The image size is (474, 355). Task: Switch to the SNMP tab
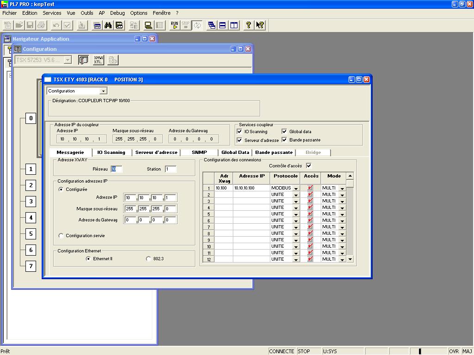199,152
